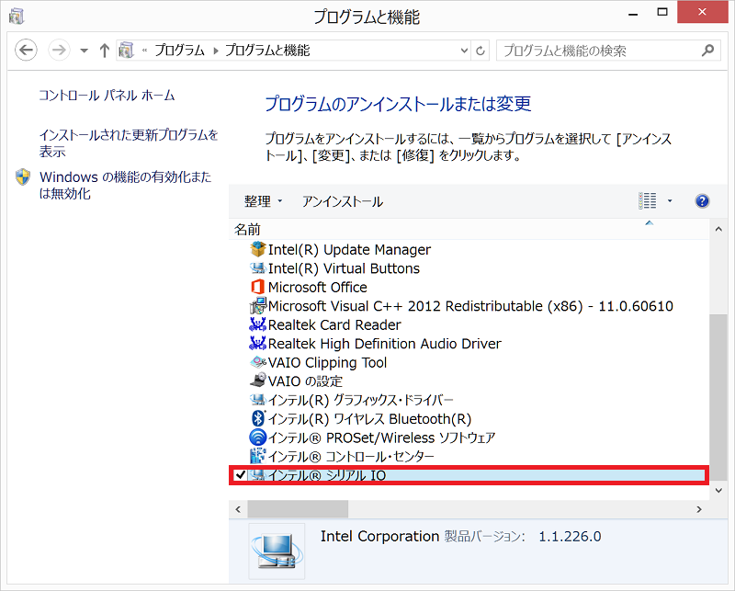
Task: Click the search magnifier icon
Action: (707, 50)
